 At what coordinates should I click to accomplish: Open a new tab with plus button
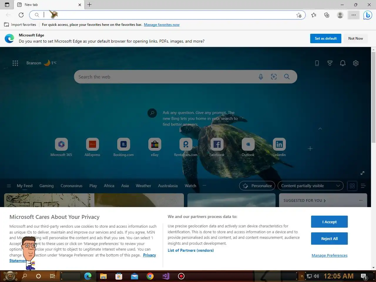click(x=90, y=5)
